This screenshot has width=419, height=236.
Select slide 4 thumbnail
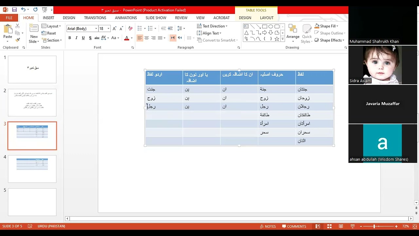(x=32, y=169)
